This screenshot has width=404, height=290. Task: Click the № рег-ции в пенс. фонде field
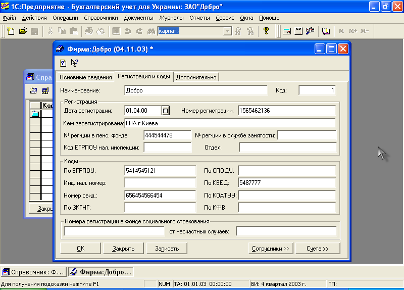tap(168, 135)
